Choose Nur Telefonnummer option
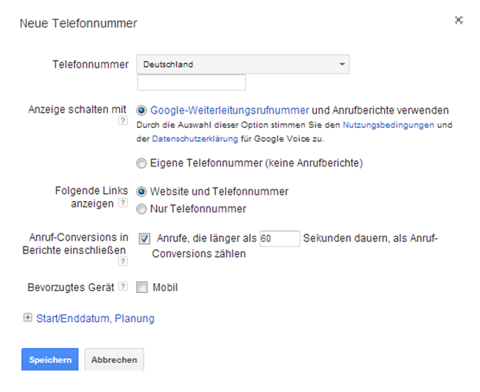The width and height of the screenshot is (480, 392). [141, 209]
